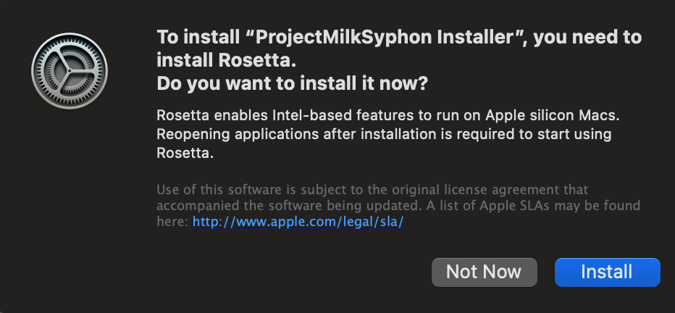Open the apple.com legal SLA link
This screenshot has width=675, height=313.
pos(298,222)
